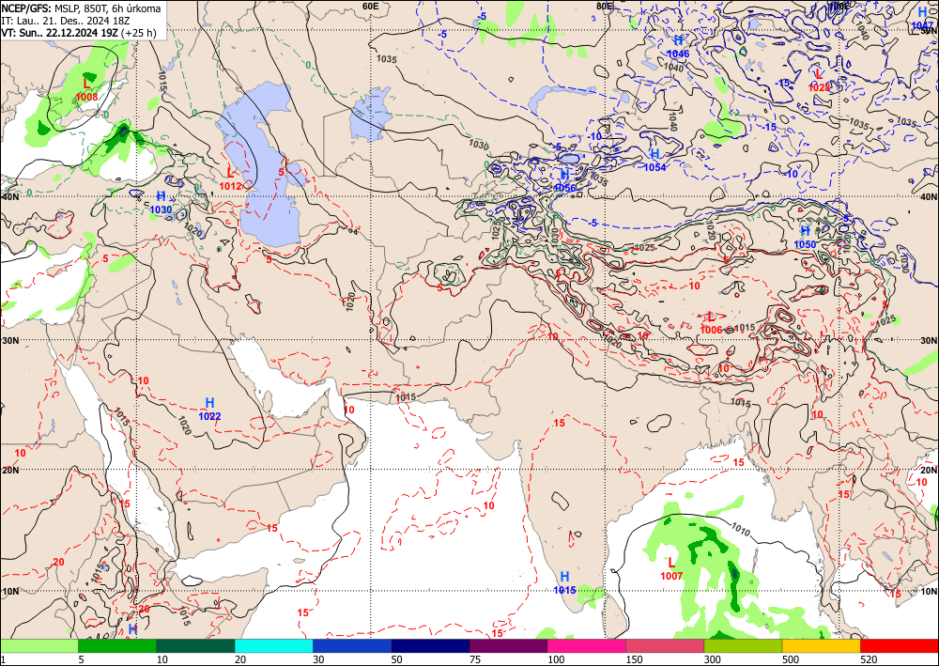This screenshot has height=666, width=939.
Task: Click the L 1012 low west of the Caspian
Action: (x=231, y=178)
